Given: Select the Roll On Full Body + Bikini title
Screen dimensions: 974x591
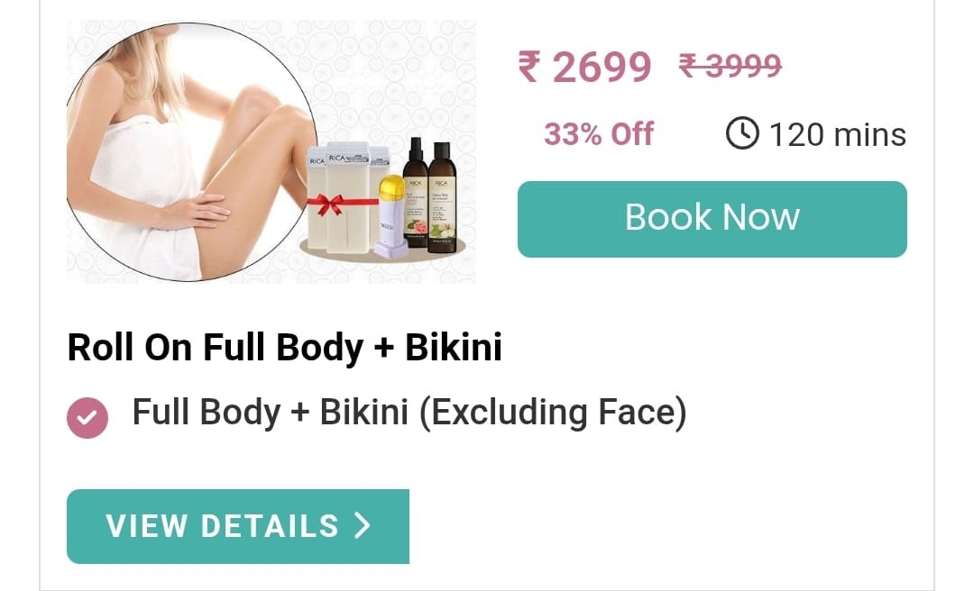Looking at the screenshot, I should [x=284, y=347].
